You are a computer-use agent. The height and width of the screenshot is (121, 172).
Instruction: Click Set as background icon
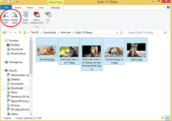[37, 17]
